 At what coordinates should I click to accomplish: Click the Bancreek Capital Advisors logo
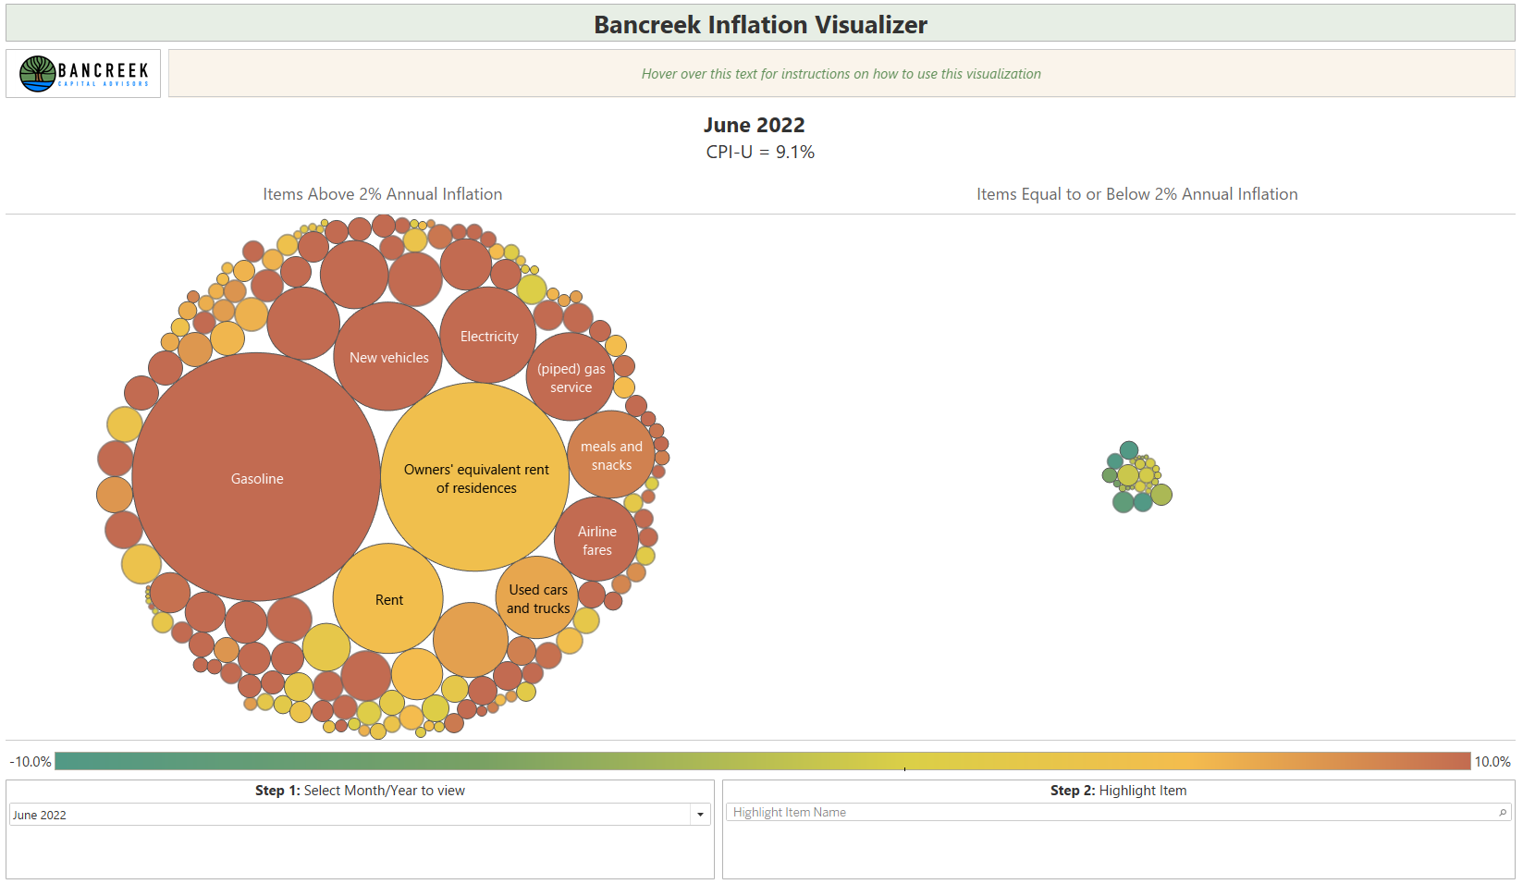(82, 73)
